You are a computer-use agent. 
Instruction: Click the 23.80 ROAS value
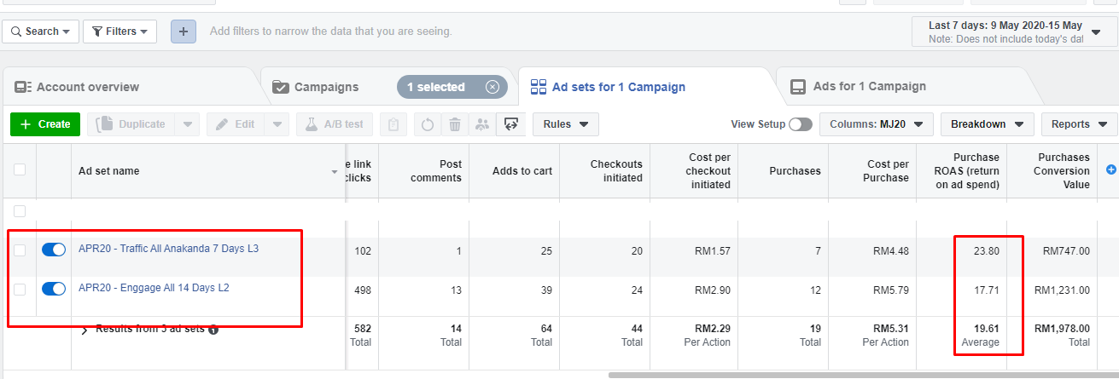tap(985, 251)
